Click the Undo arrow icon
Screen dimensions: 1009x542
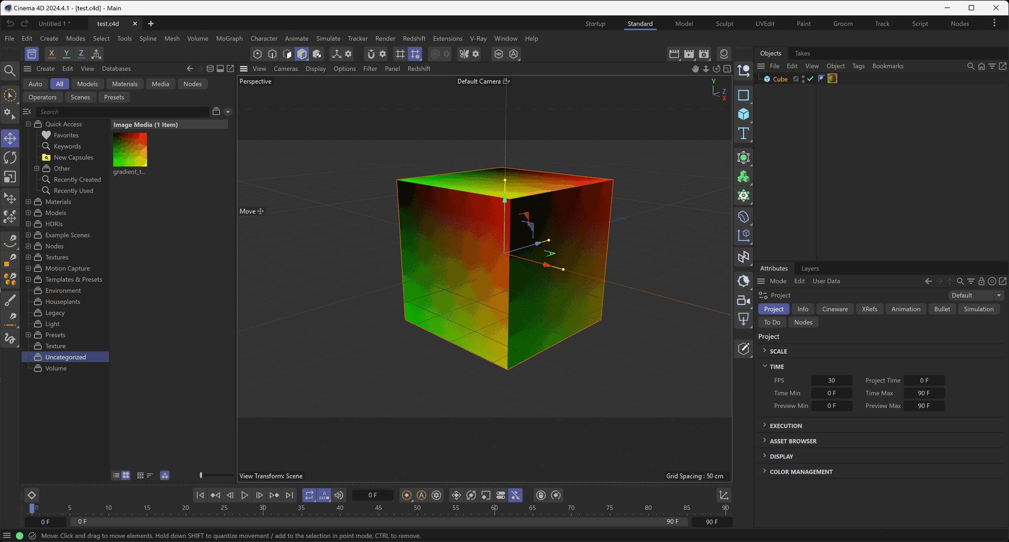coord(10,23)
